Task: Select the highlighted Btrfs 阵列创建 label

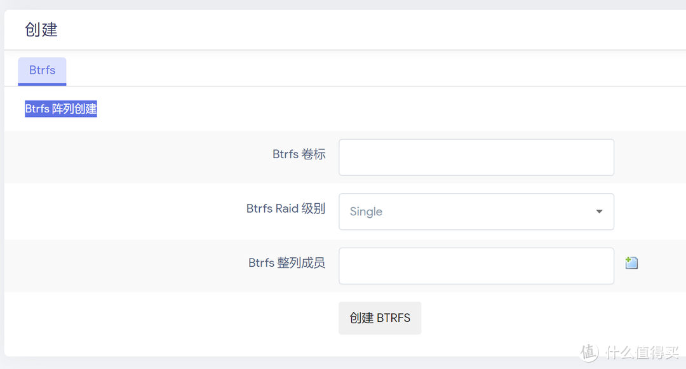Action: [x=60, y=109]
